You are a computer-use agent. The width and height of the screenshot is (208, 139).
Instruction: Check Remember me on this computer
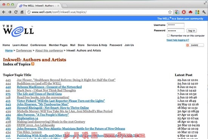tap(168, 36)
